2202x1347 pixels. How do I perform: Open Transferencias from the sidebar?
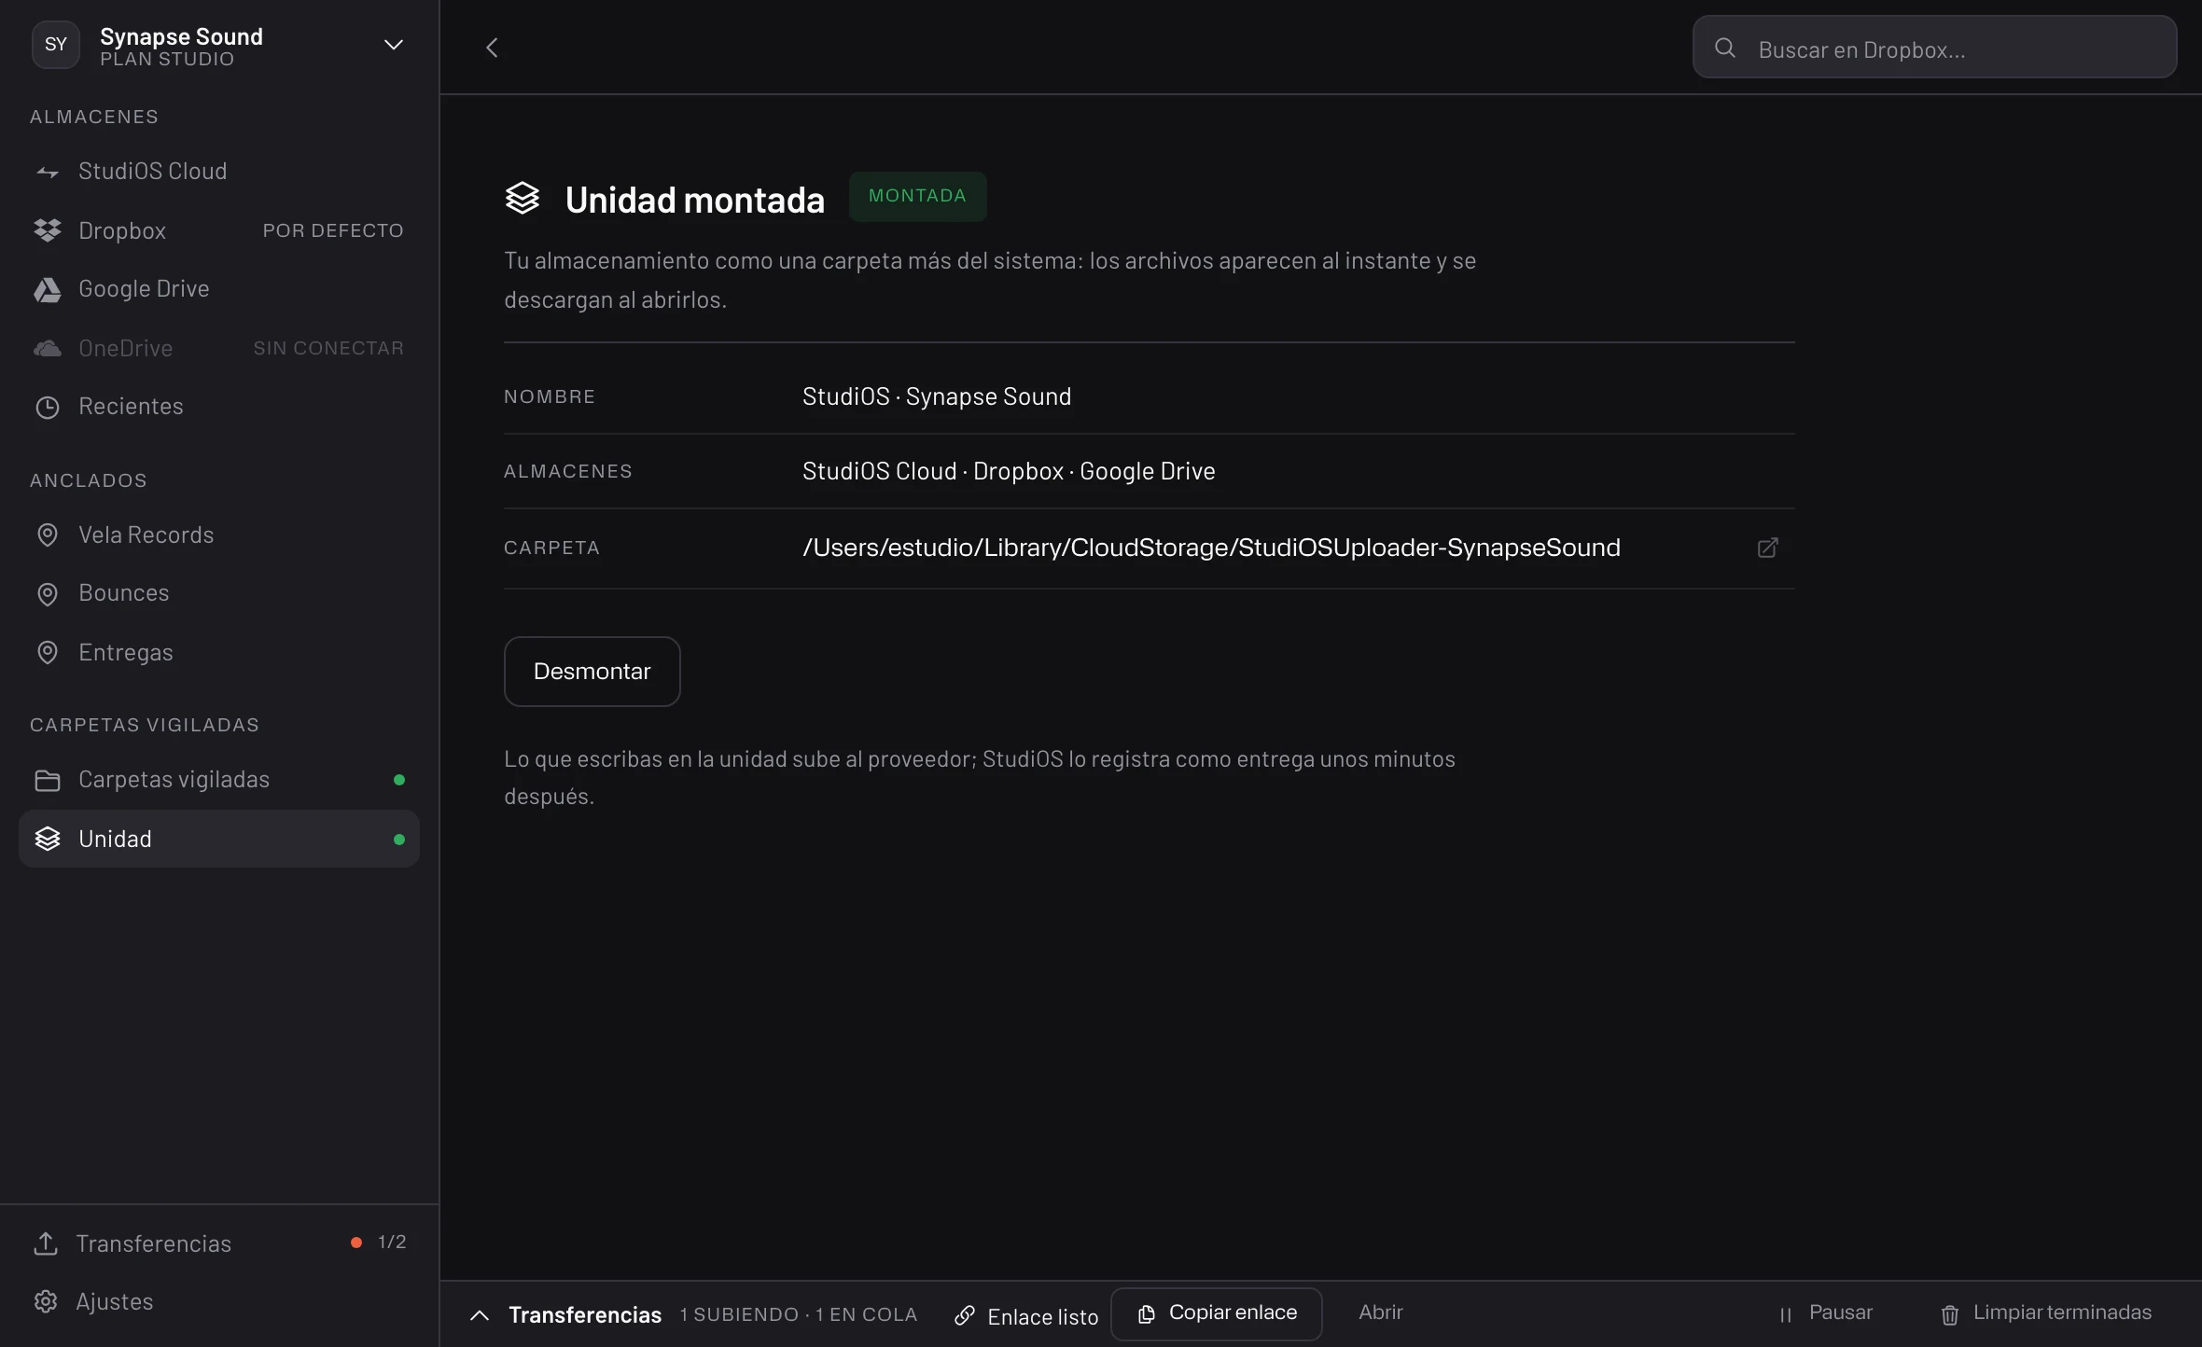click(x=219, y=1243)
